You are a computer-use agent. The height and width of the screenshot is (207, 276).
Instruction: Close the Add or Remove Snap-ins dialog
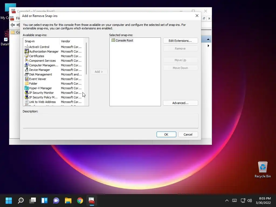[197, 16]
